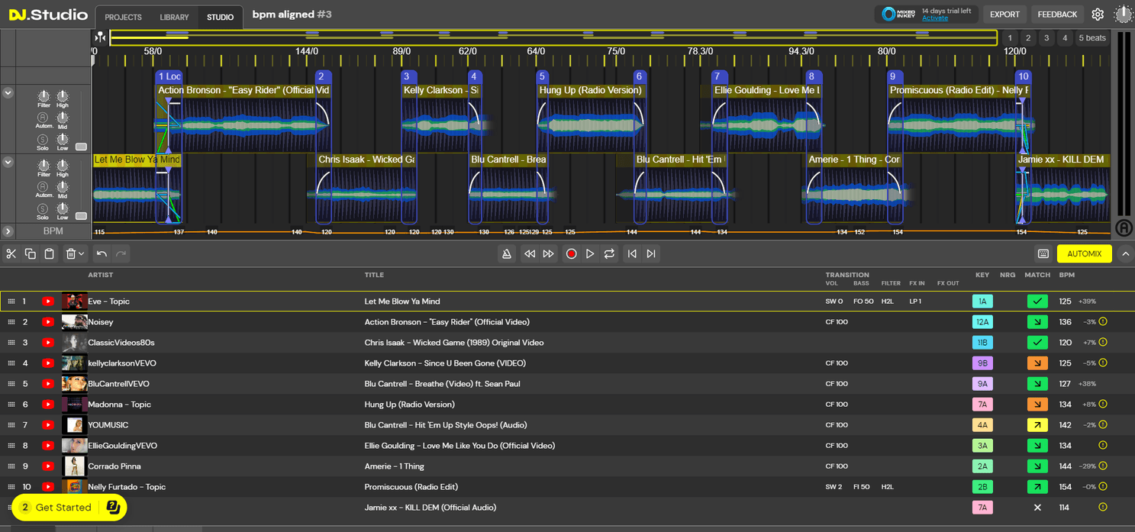Click the scissors cut icon
Viewport: 1135px width, 532px height.
[11, 253]
